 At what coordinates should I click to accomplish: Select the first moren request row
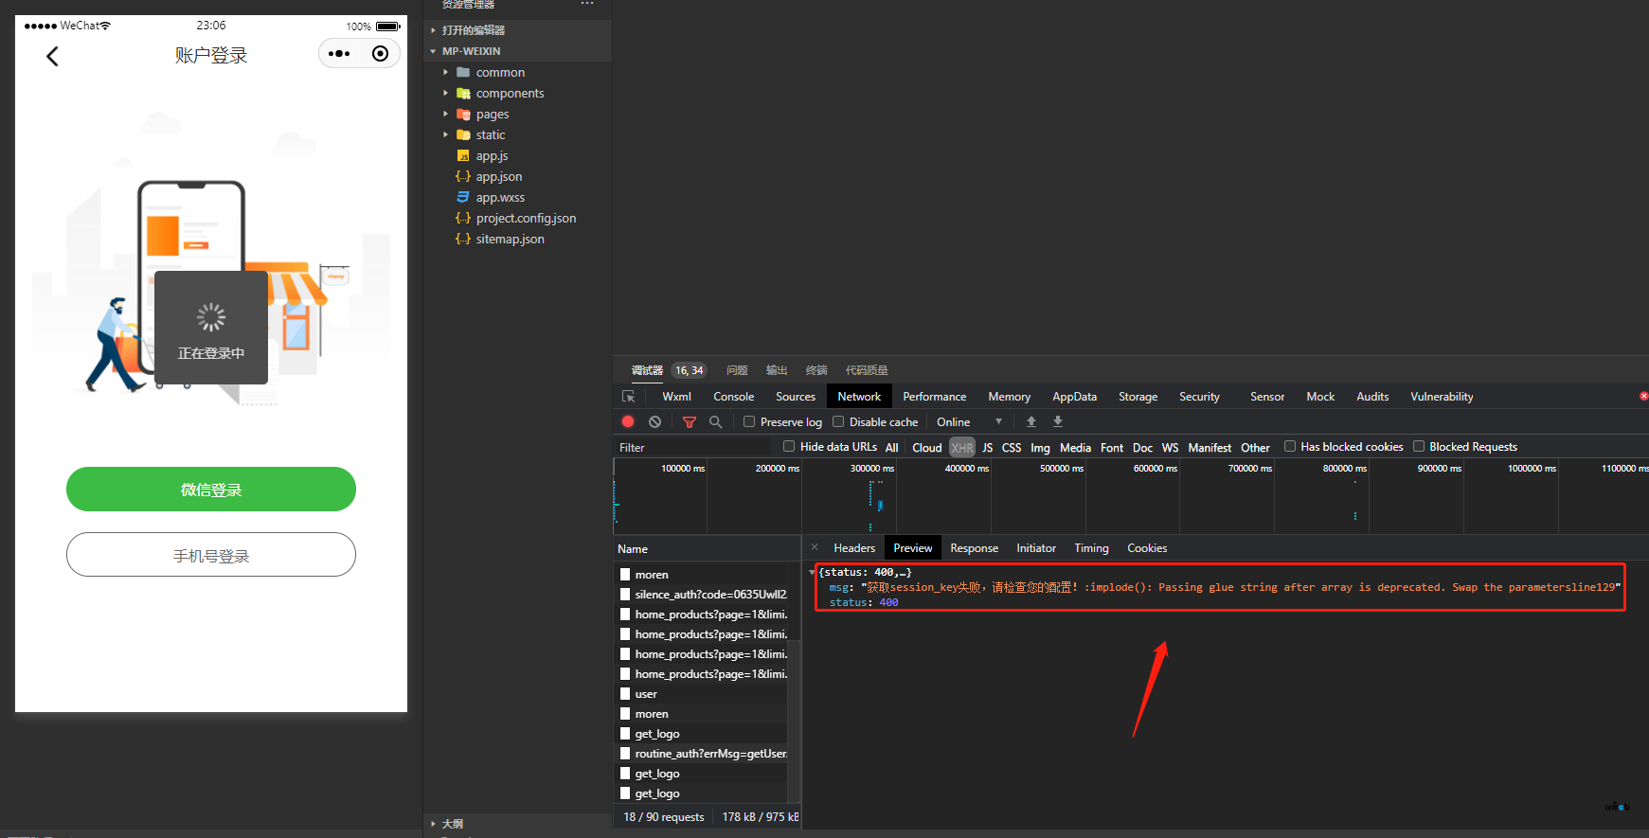(x=701, y=575)
